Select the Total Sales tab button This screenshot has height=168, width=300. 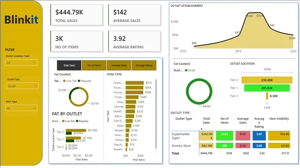pos(69,65)
